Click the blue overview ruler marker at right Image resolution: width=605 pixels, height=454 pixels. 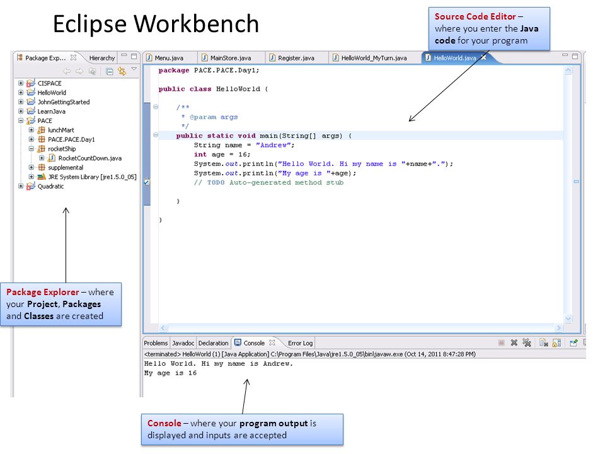coord(576,182)
